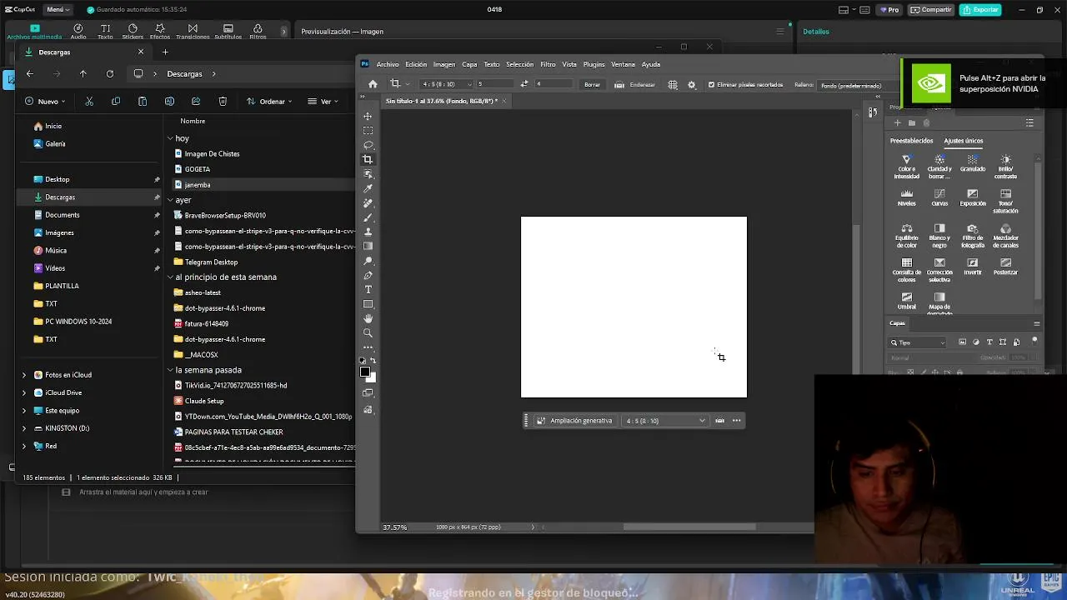Open the Tipo layer filter dropdown
Viewport: 1067px width, 600px height.
click(x=918, y=342)
